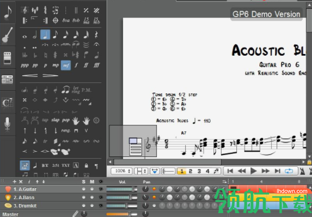Screen dimensions: 312x217
Task: Apply palm mute P.M.
Action: tap(86, 90)
